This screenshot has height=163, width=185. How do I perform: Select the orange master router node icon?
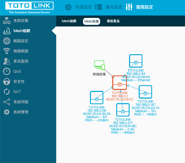(119, 83)
